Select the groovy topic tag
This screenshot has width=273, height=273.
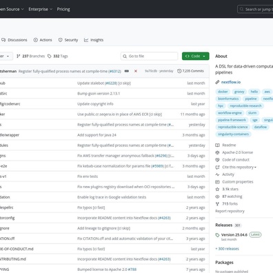coord(239,92)
